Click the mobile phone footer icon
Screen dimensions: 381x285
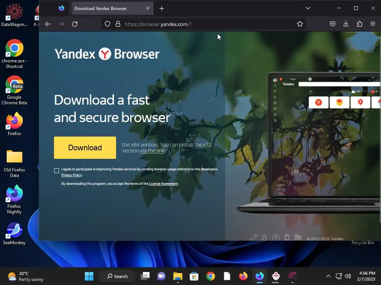(x=287, y=237)
